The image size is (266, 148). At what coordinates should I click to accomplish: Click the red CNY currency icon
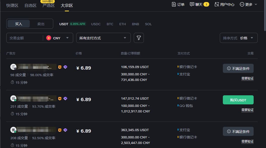(49, 38)
